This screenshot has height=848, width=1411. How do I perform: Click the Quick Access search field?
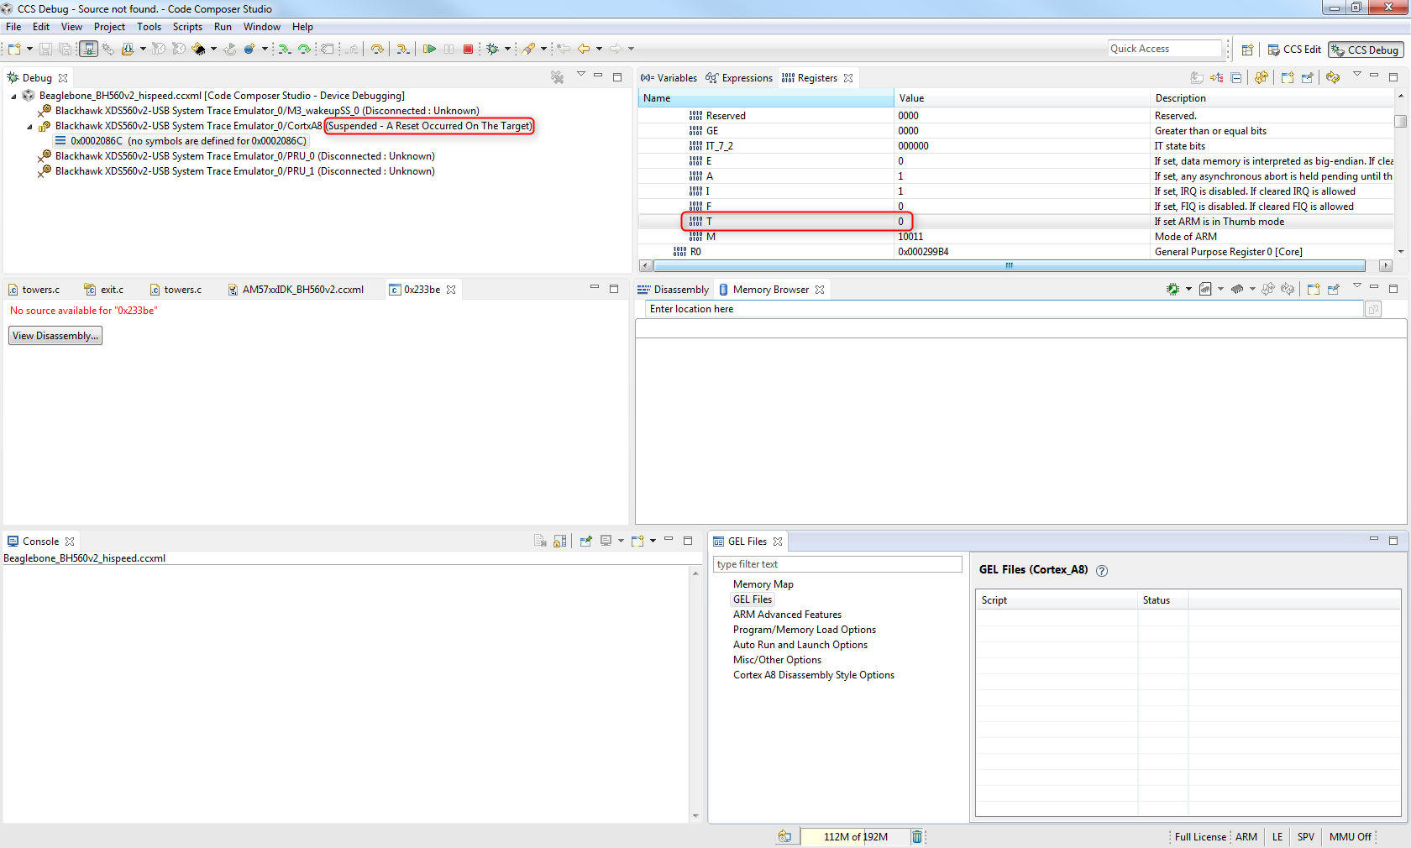[1164, 49]
